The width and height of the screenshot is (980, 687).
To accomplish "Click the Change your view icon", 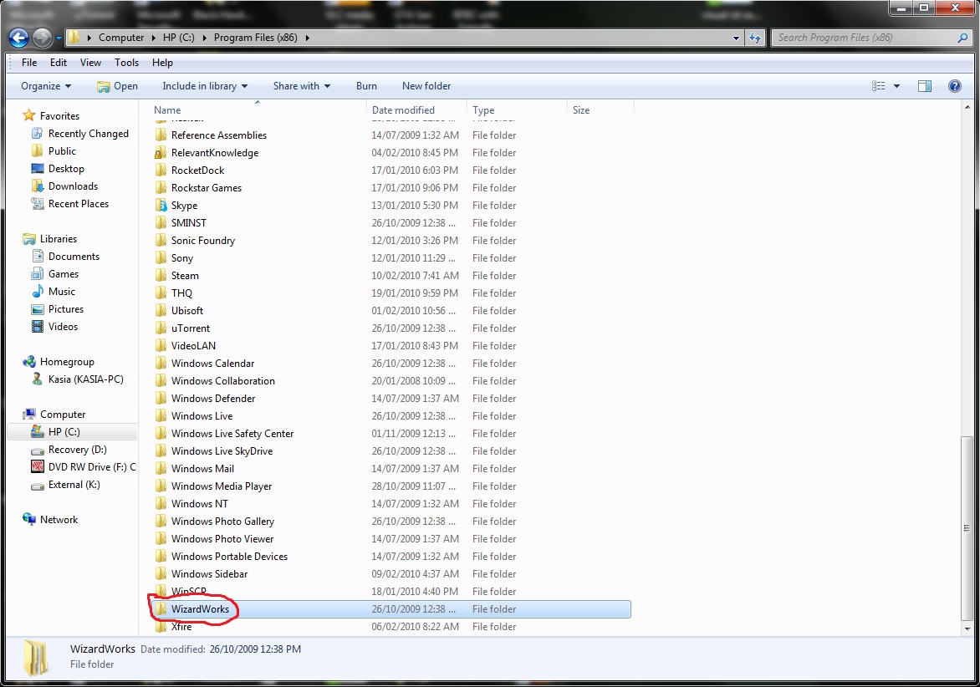I will tap(878, 86).
